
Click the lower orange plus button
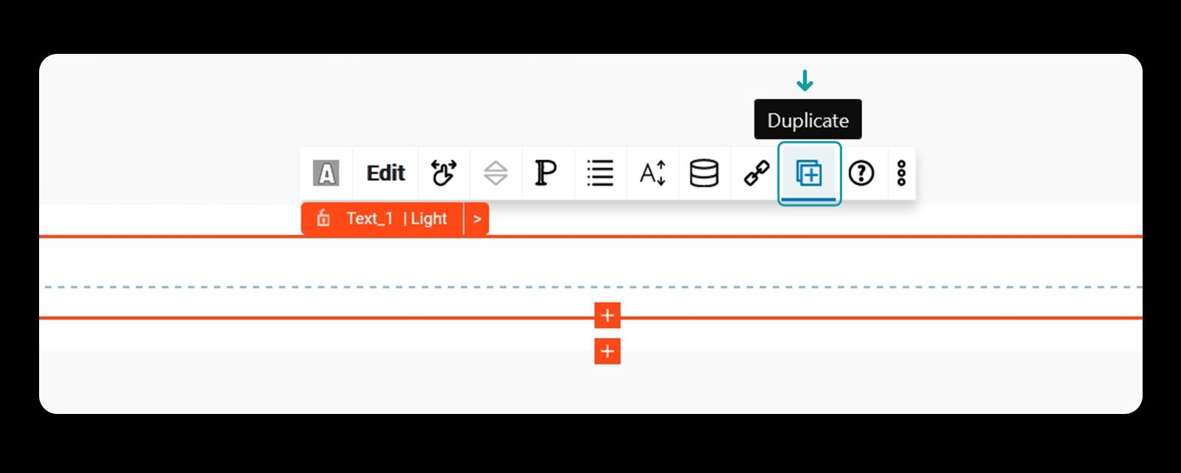coord(607,351)
